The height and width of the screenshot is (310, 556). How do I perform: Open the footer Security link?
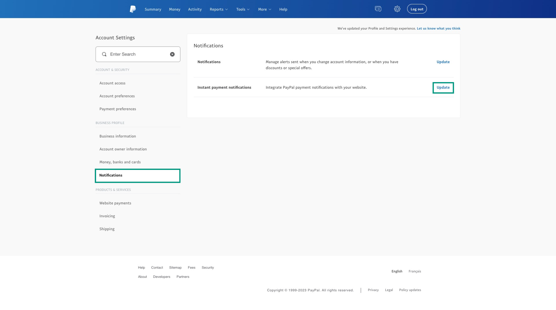tap(208, 268)
